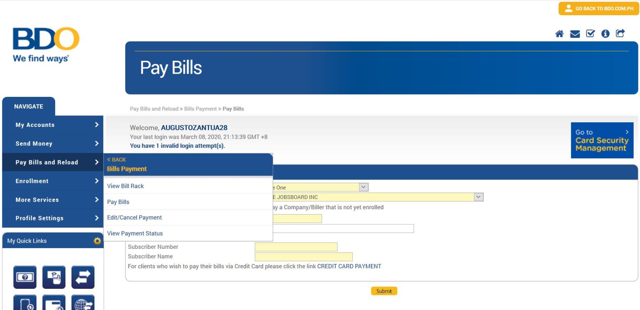Open the envelope messages icon
Screen dimensions: 640x310
[x=575, y=34]
